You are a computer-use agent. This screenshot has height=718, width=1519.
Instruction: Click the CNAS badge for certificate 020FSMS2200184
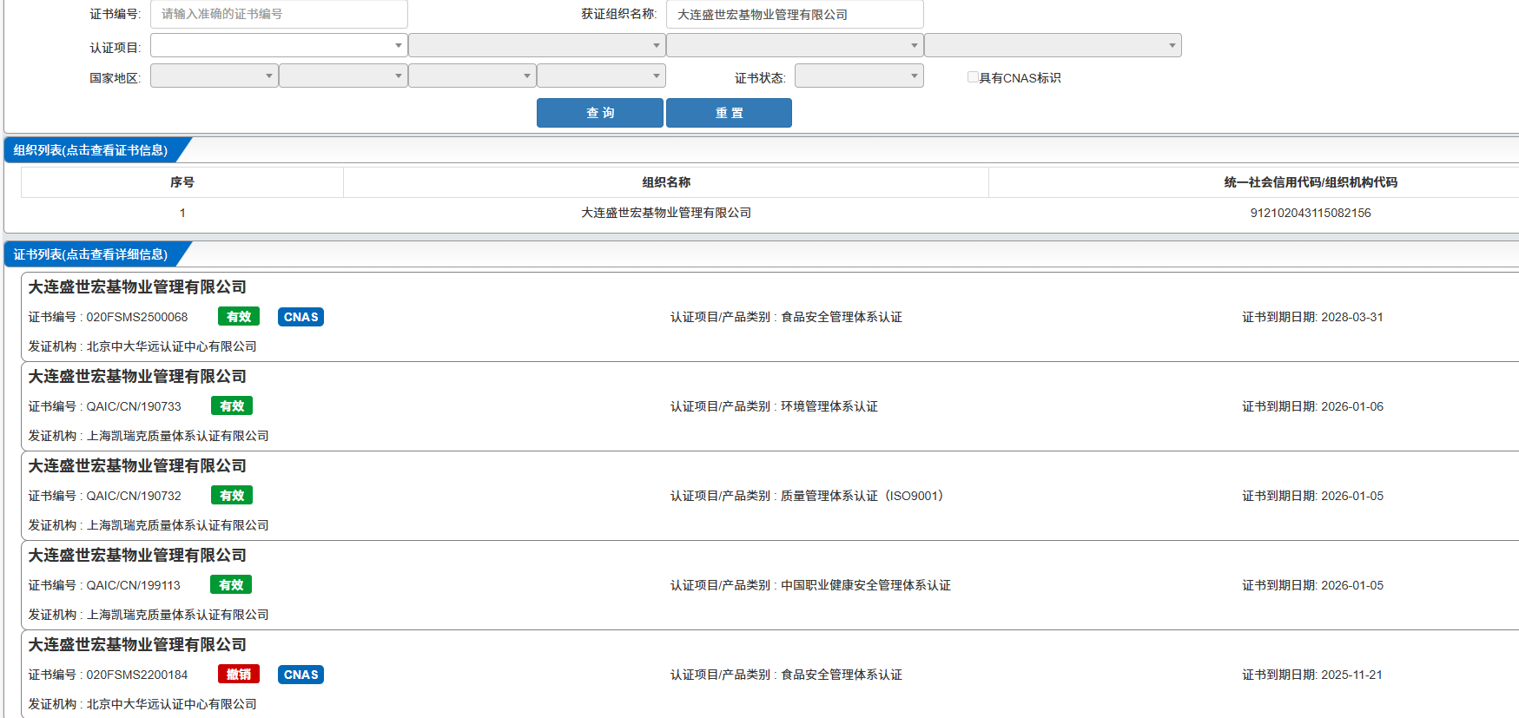300,675
